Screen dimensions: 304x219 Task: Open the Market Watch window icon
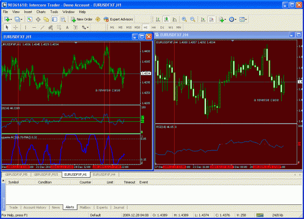click(30, 19)
